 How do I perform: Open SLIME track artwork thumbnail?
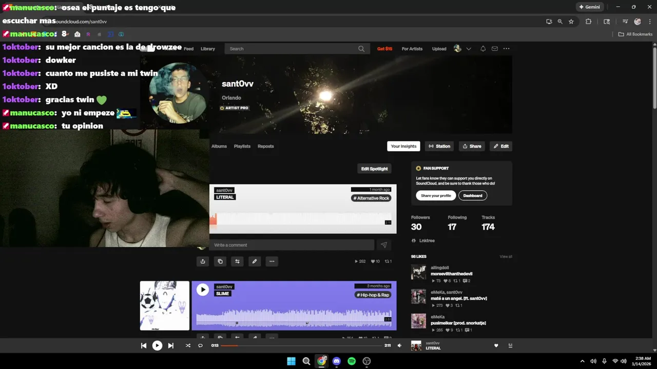(x=165, y=305)
